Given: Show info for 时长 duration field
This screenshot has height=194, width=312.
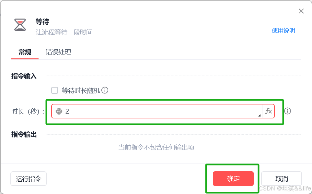Looking at the screenshot, I should point(287,111).
